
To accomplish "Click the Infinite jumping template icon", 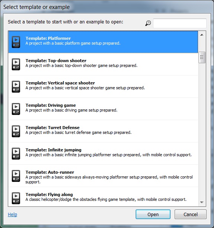I will click(x=16, y=154).
